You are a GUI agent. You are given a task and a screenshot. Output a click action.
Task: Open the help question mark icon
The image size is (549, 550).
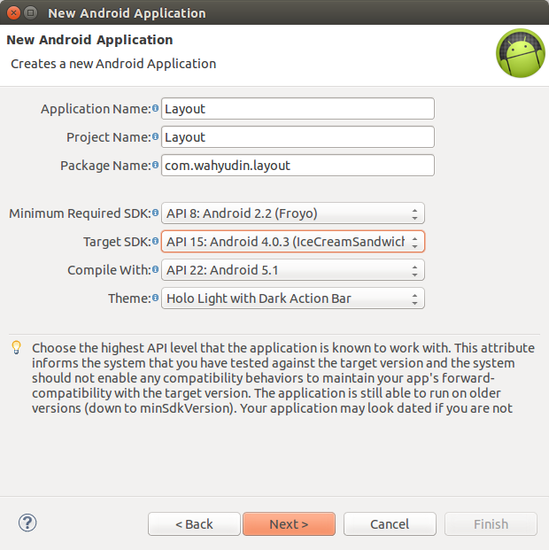27,523
